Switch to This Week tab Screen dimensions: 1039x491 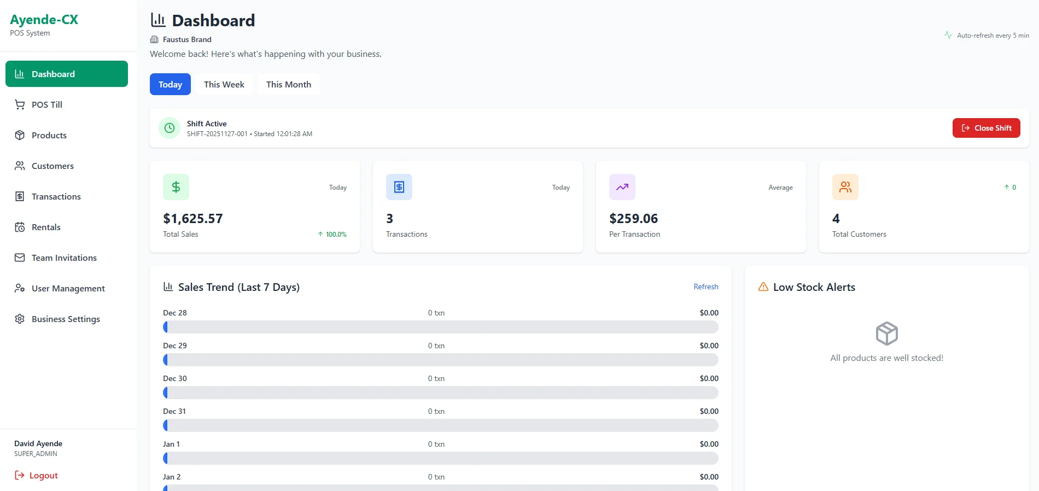click(224, 84)
